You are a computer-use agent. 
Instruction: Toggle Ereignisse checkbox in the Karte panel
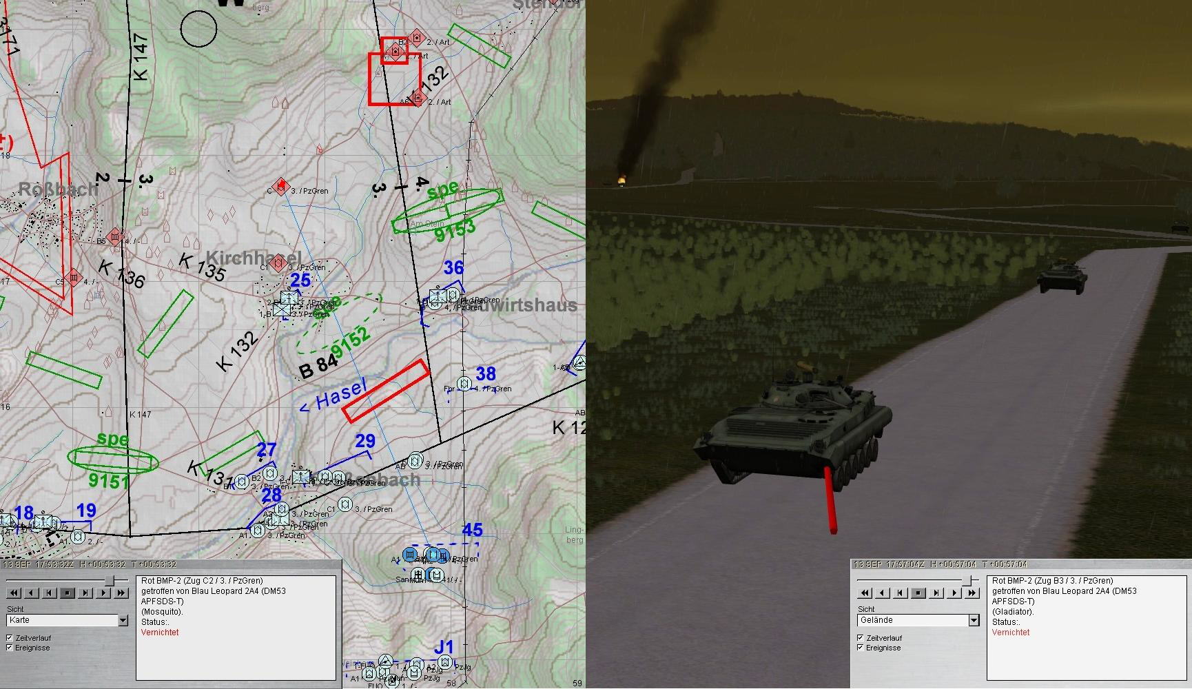(x=10, y=648)
